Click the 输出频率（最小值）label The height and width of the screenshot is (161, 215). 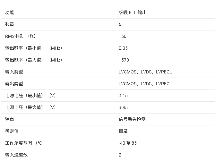(34, 48)
